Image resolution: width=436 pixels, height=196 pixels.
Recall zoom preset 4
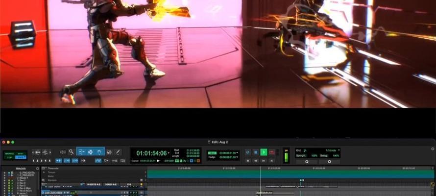point(46,161)
